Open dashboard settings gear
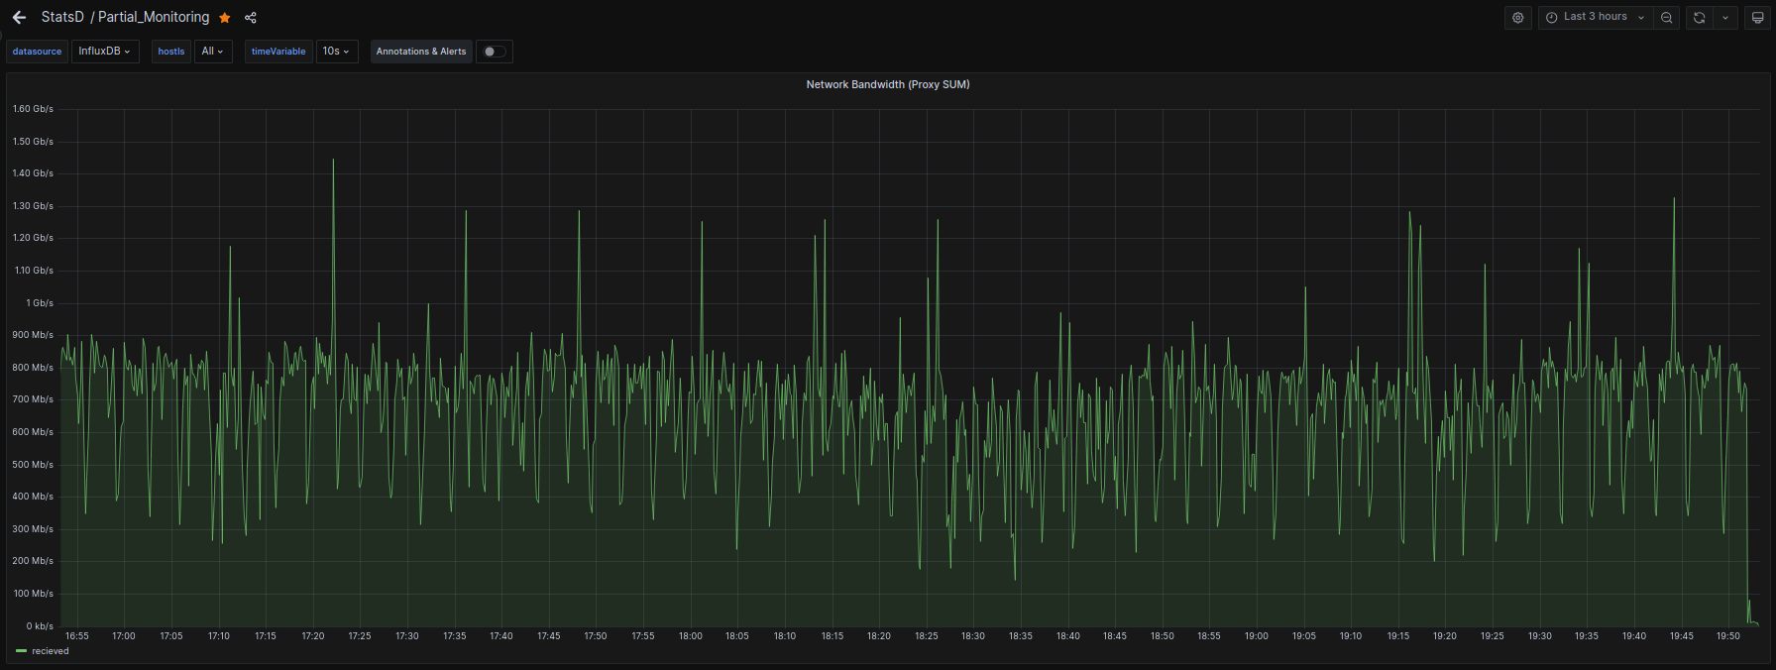Image resolution: width=1776 pixels, height=670 pixels. pos(1517,18)
